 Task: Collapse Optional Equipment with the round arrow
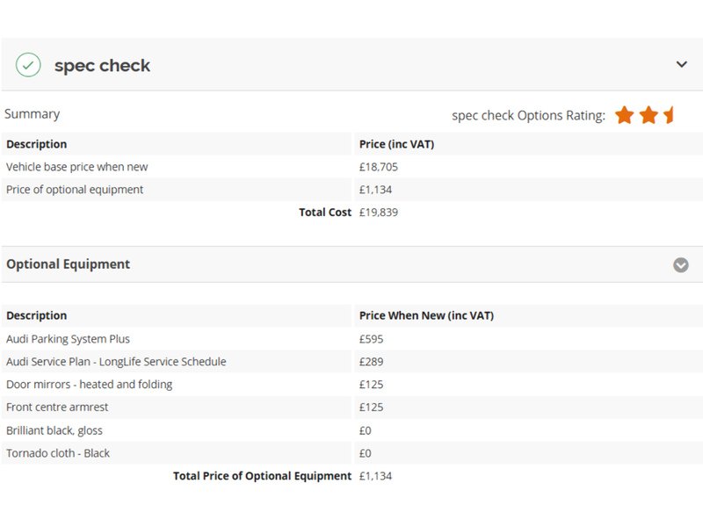coord(680,264)
